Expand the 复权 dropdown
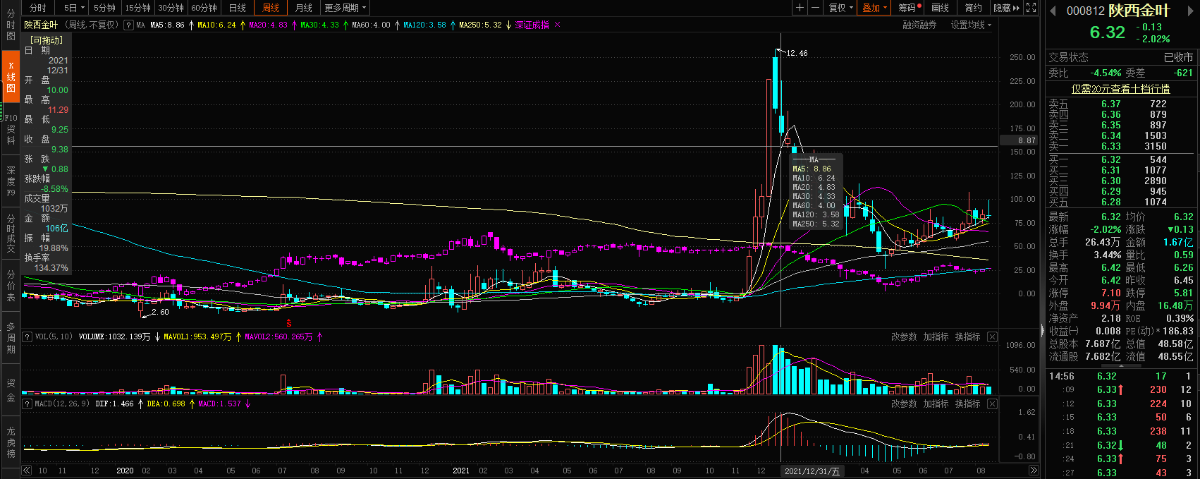 coord(840,8)
